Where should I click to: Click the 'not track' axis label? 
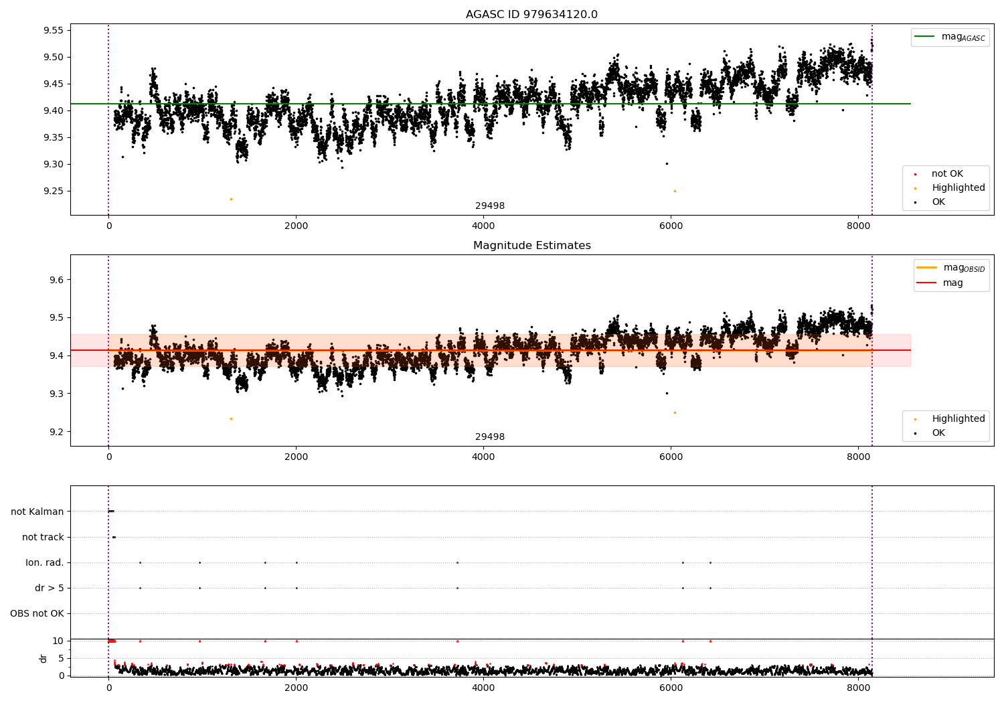(x=43, y=537)
